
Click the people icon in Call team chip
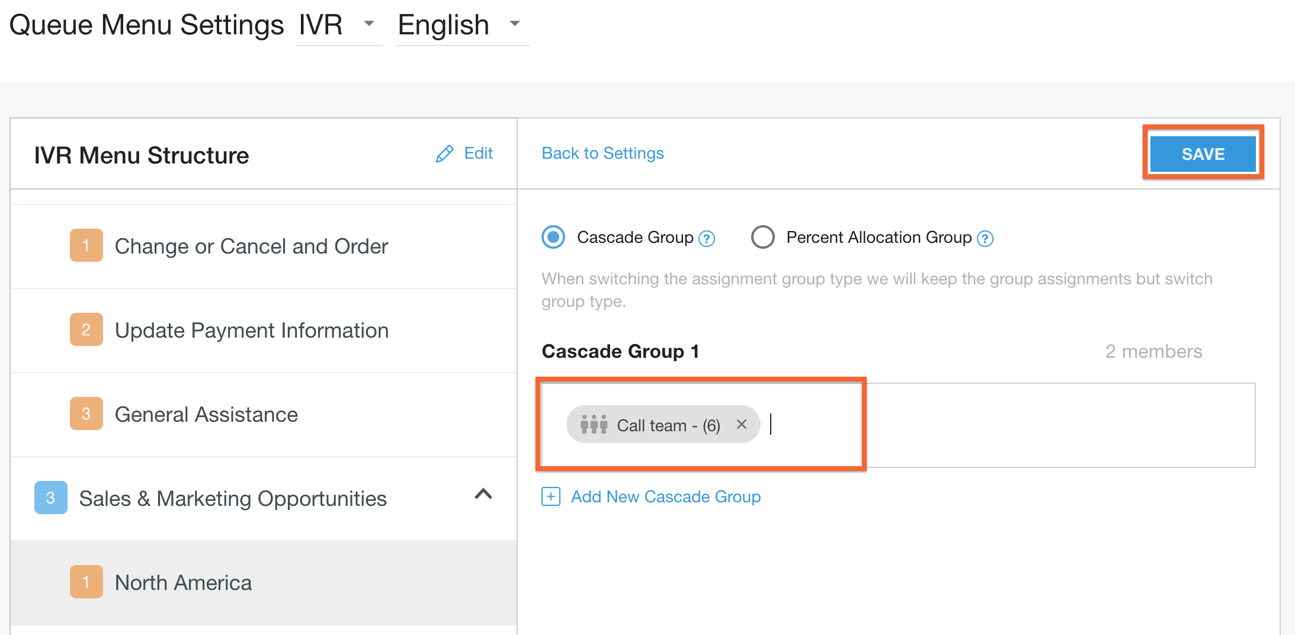click(594, 424)
